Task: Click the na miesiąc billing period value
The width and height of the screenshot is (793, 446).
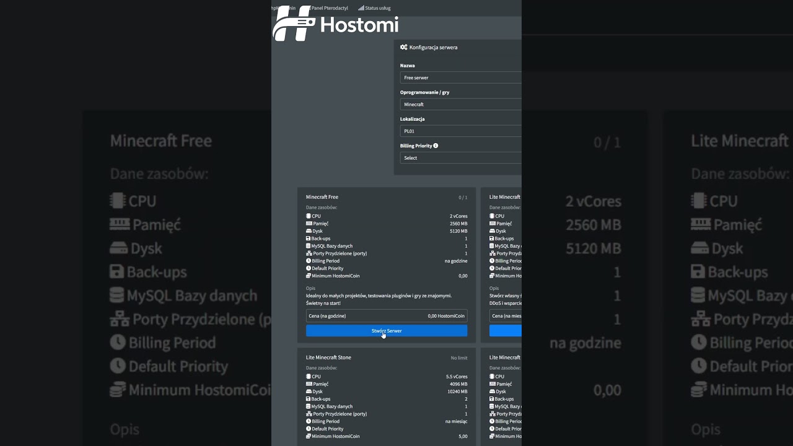Action: click(456, 421)
